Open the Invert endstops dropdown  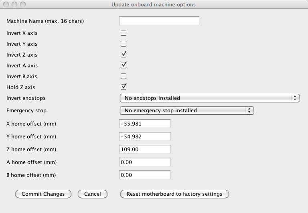click(x=210, y=98)
